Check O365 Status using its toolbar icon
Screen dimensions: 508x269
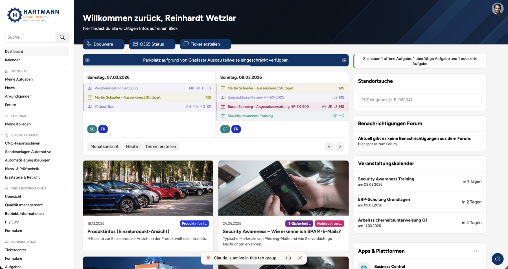point(136,44)
